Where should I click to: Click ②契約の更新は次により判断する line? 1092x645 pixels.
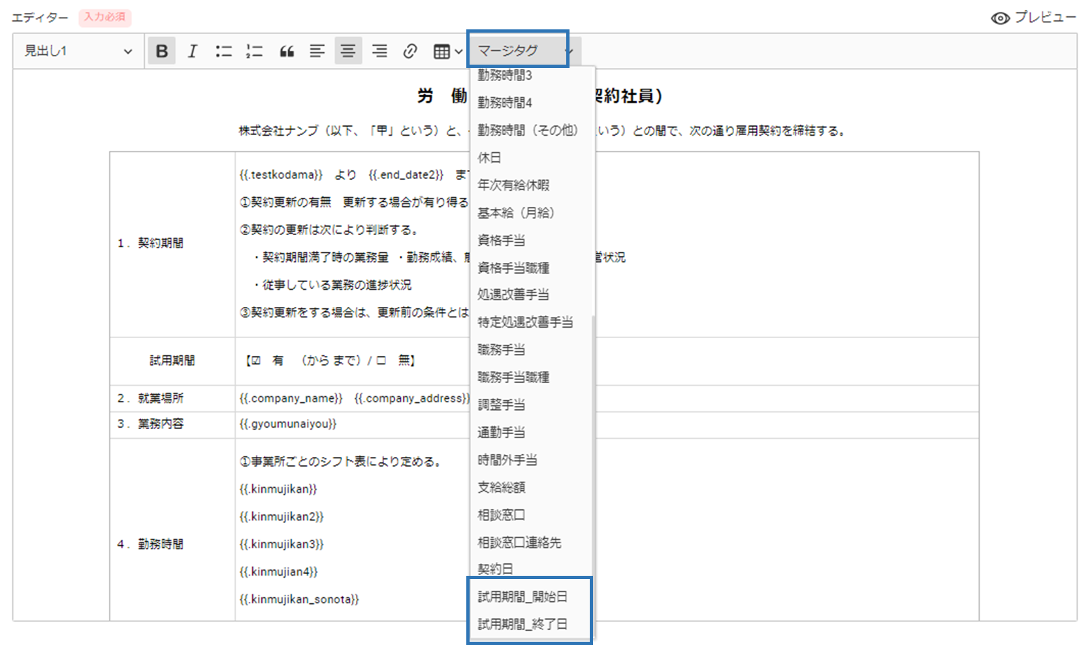click(329, 230)
